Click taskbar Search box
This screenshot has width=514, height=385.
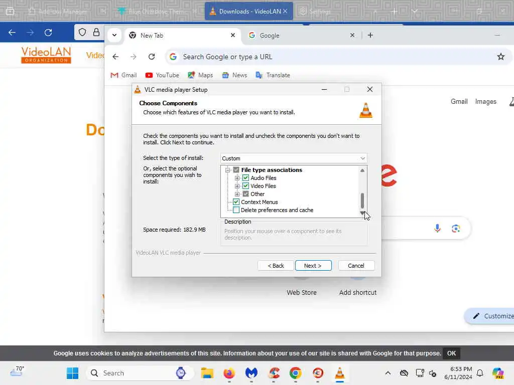[x=141, y=373]
